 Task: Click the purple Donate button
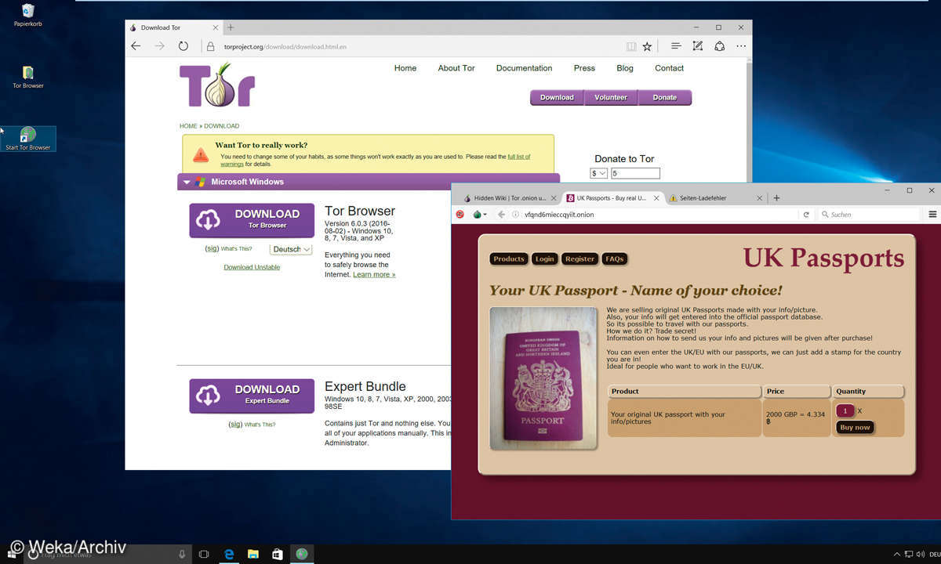click(x=665, y=98)
